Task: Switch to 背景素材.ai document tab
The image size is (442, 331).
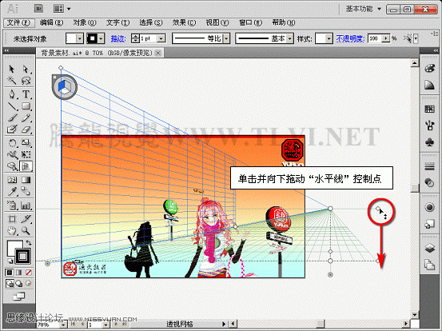Action: tap(97, 53)
